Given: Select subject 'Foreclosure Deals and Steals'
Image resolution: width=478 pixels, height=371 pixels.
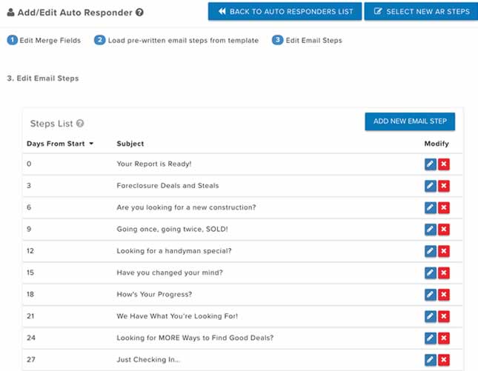Looking at the screenshot, I should tap(167, 186).
